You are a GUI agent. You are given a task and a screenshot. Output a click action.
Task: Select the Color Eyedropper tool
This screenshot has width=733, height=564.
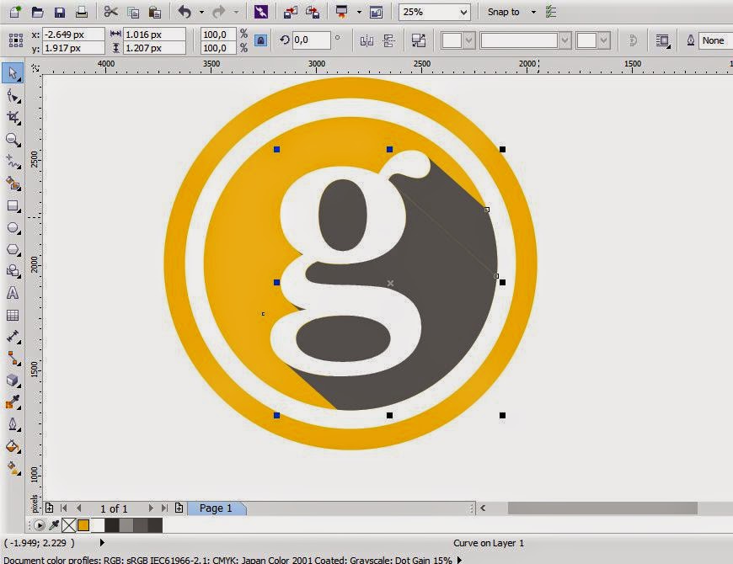click(13, 402)
